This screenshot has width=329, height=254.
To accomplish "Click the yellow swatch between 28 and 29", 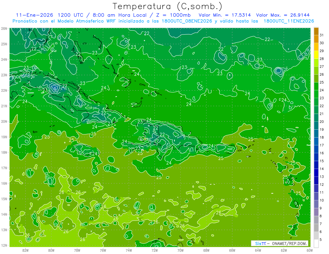I will coord(316,55).
